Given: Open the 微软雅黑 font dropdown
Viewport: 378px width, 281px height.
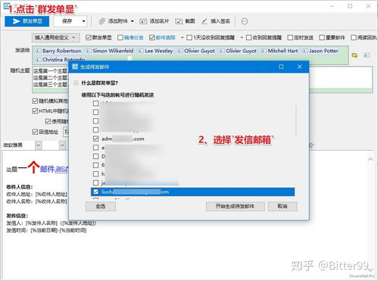Looking at the screenshot, I should coord(38,145).
